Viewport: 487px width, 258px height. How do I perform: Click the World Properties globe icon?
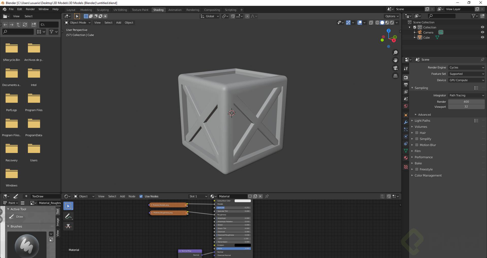click(x=406, y=106)
